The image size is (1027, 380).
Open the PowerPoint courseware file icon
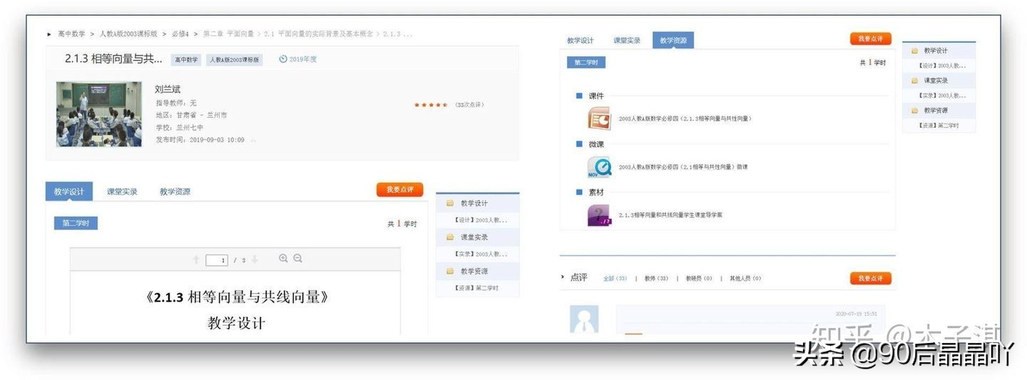click(599, 118)
